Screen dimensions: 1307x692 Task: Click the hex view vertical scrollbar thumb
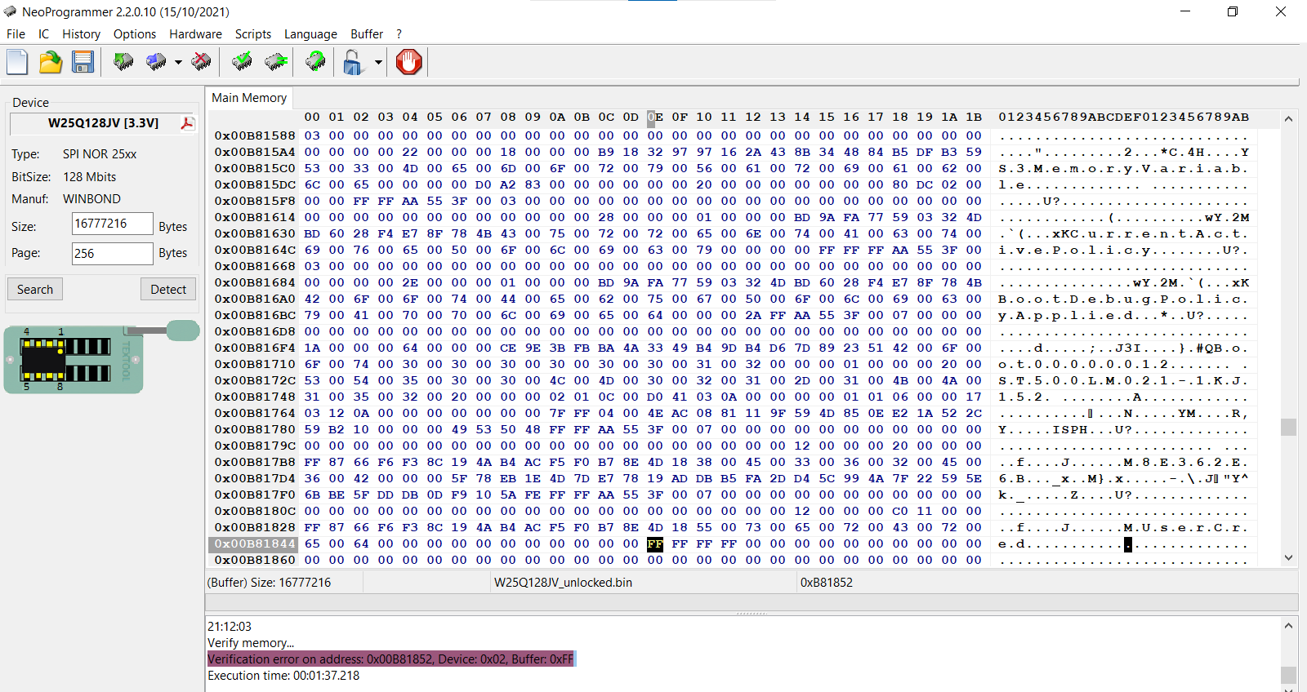[x=1288, y=427]
